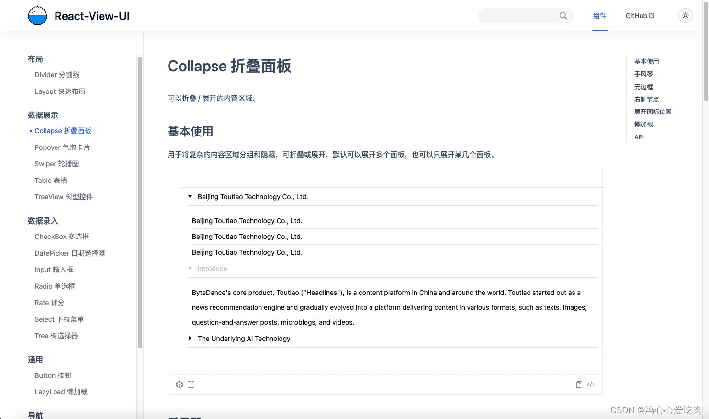Open Tree 树选择器 in sidebar
Image resolution: width=709 pixels, height=419 pixels.
[56, 336]
